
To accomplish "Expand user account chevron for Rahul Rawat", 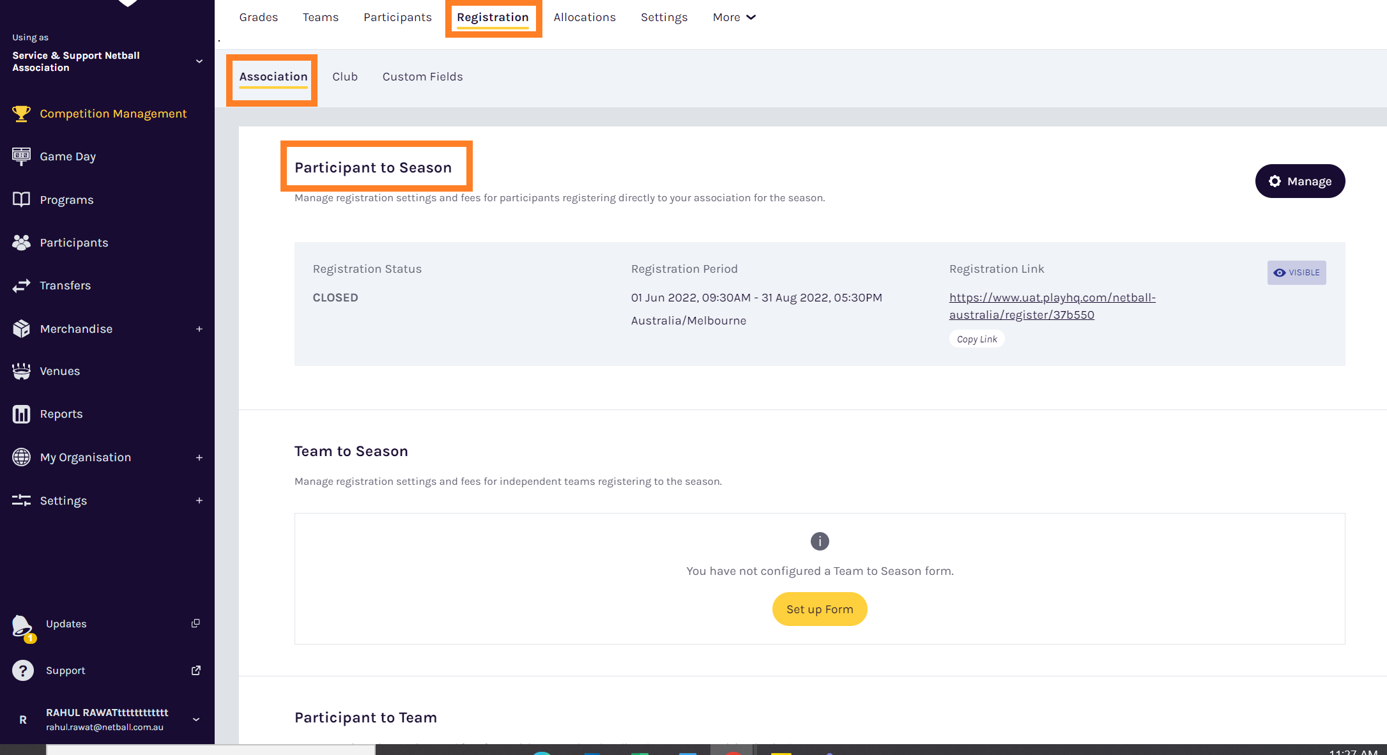I will click(x=196, y=719).
